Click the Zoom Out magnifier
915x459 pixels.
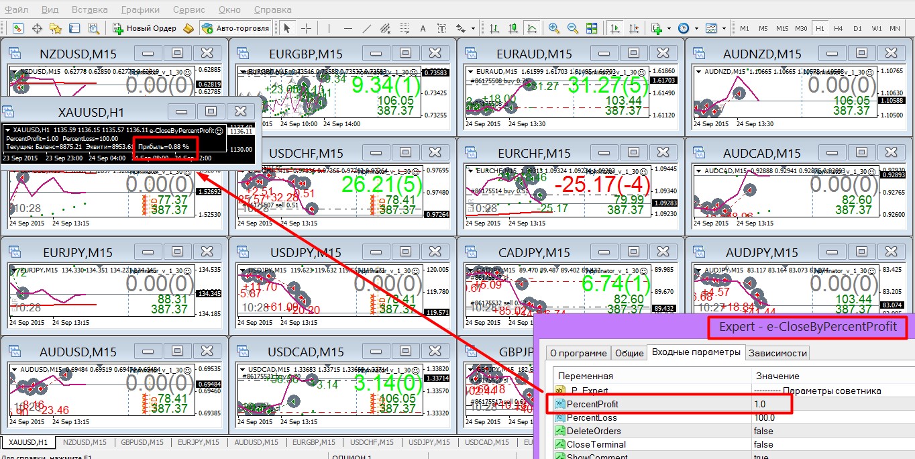(573, 28)
